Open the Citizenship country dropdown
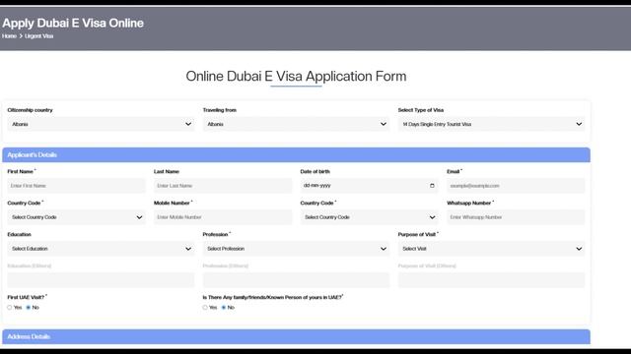Viewport: 631px width, 354px height. pos(101,124)
